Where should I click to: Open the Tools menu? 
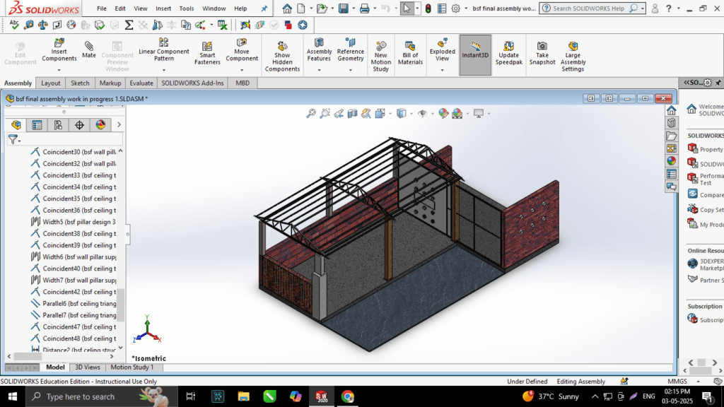(186, 8)
